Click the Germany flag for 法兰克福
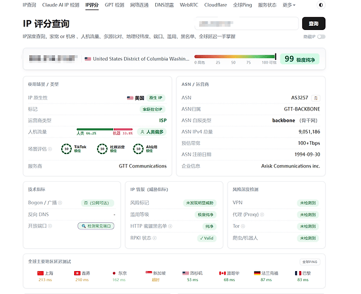 pyautogui.click(x=257, y=273)
